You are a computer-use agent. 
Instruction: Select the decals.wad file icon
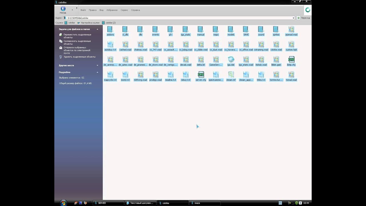(186, 59)
